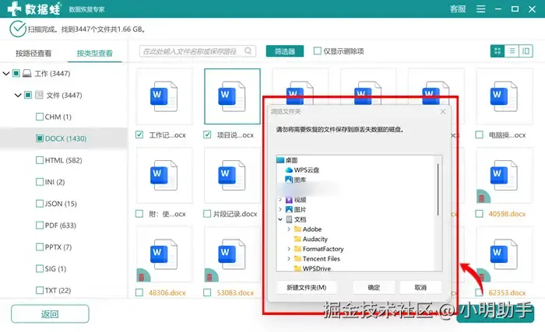Image resolution: width=545 pixels, height=332 pixels.
Task: Select the 62353.docx Word file icon
Action: tap(504, 254)
